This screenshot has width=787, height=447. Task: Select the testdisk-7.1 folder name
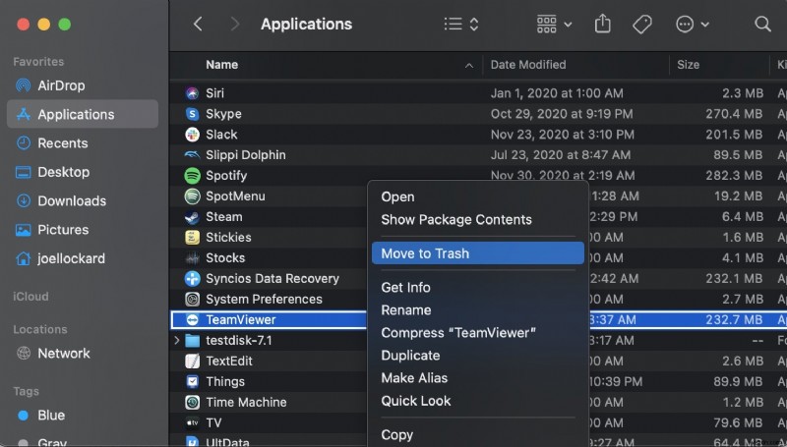tap(239, 341)
